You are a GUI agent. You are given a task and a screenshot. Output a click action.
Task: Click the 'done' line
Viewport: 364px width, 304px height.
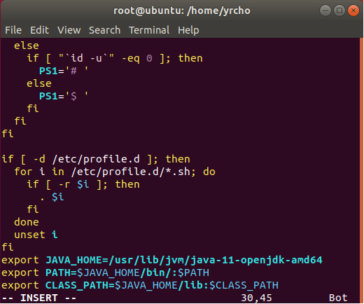point(27,222)
